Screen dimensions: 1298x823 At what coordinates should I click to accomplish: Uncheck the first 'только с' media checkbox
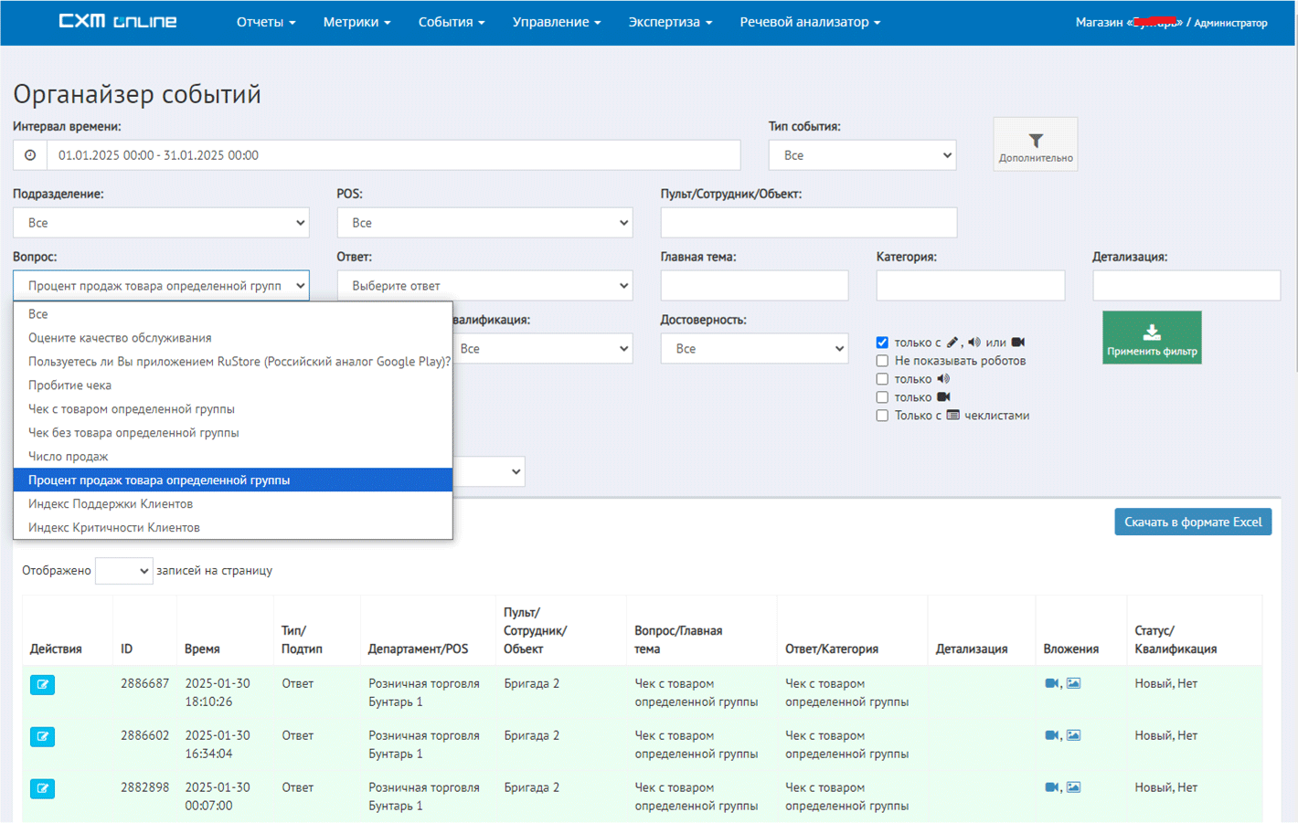pyautogui.click(x=882, y=343)
